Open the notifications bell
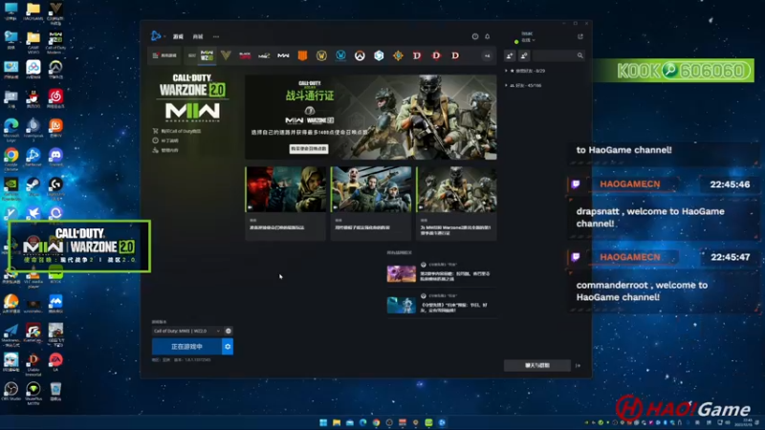Screen dimensions: 765x430 (487, 36)
